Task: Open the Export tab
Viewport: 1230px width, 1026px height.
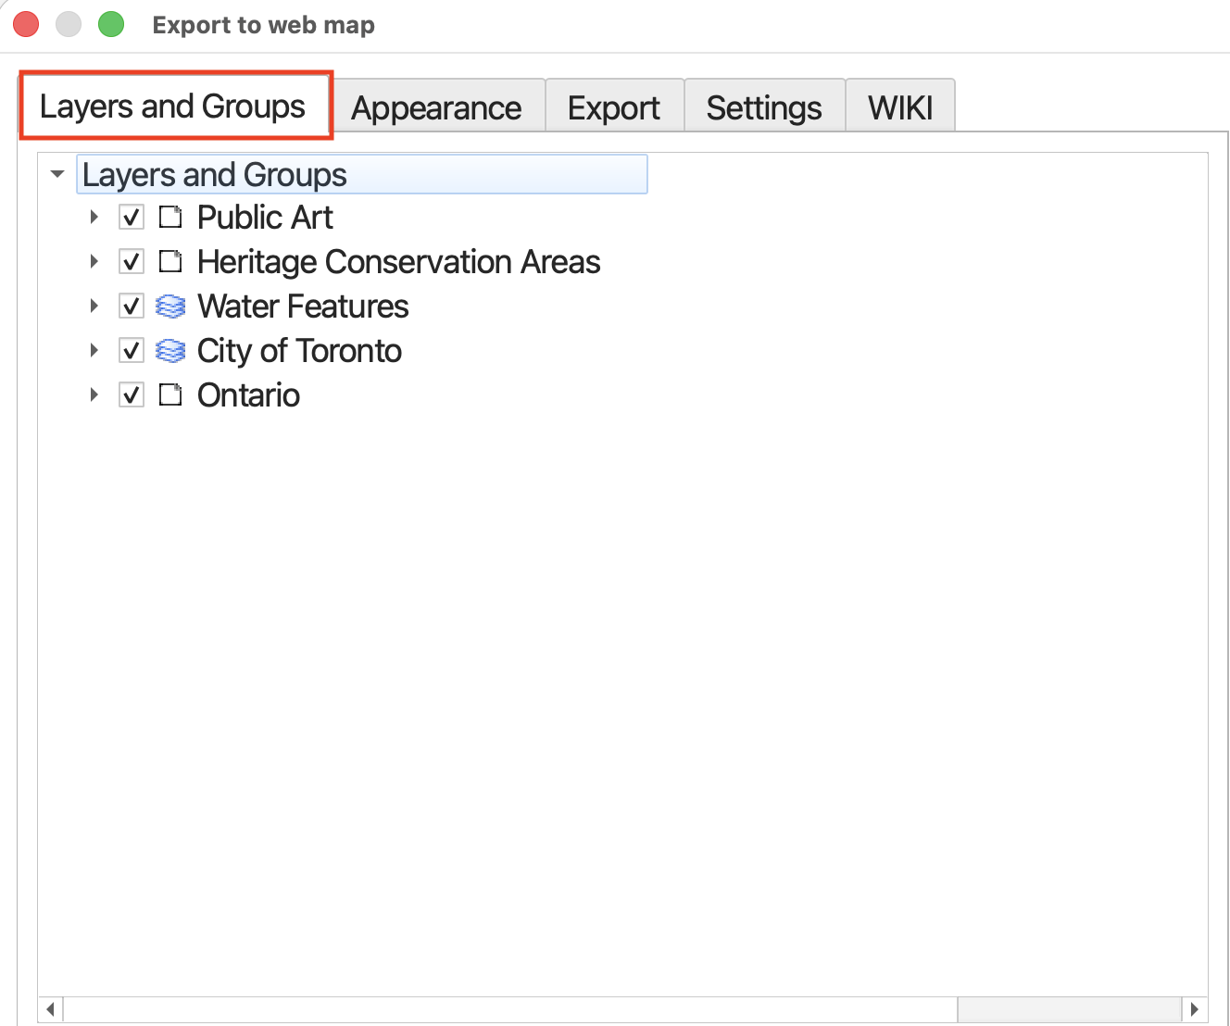Action: [613, 108]
